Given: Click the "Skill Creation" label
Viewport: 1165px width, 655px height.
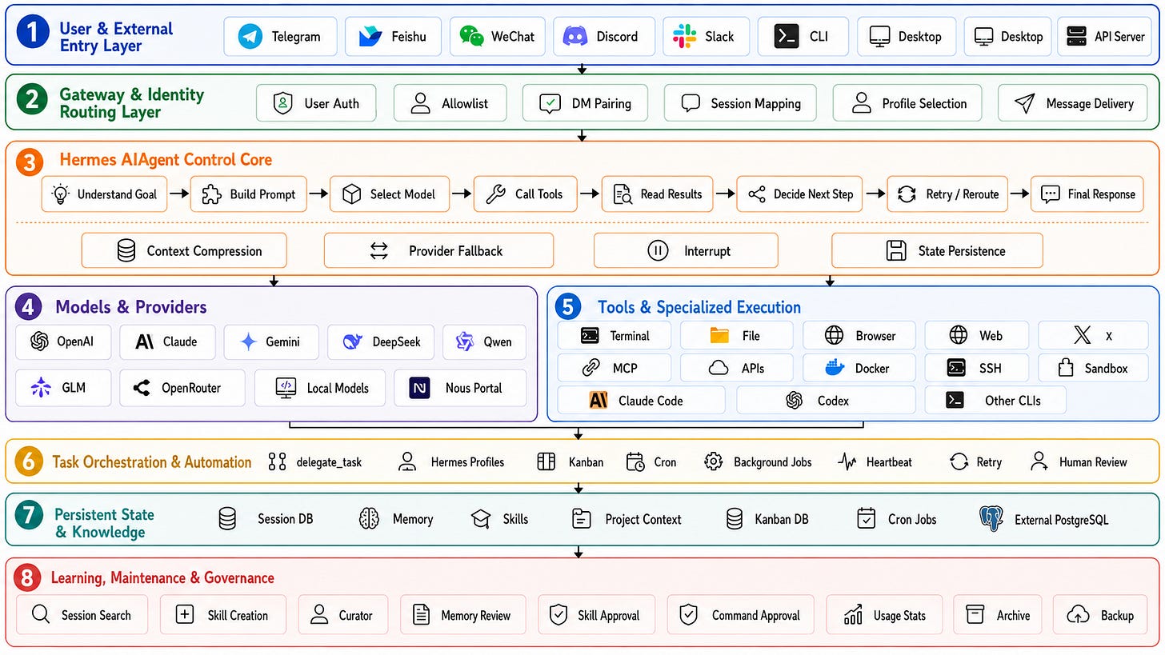Looking at the screenshot, I should click(238, 616).
